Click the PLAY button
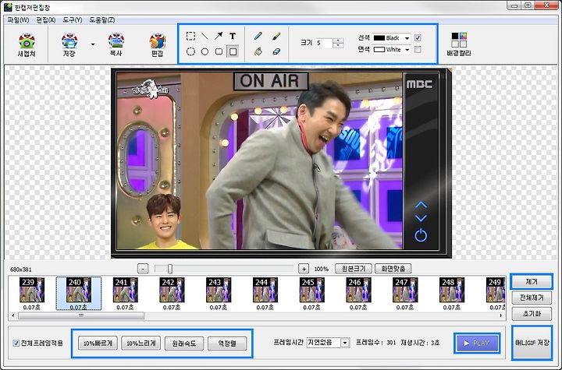The image size is (562, 370). 477,344
